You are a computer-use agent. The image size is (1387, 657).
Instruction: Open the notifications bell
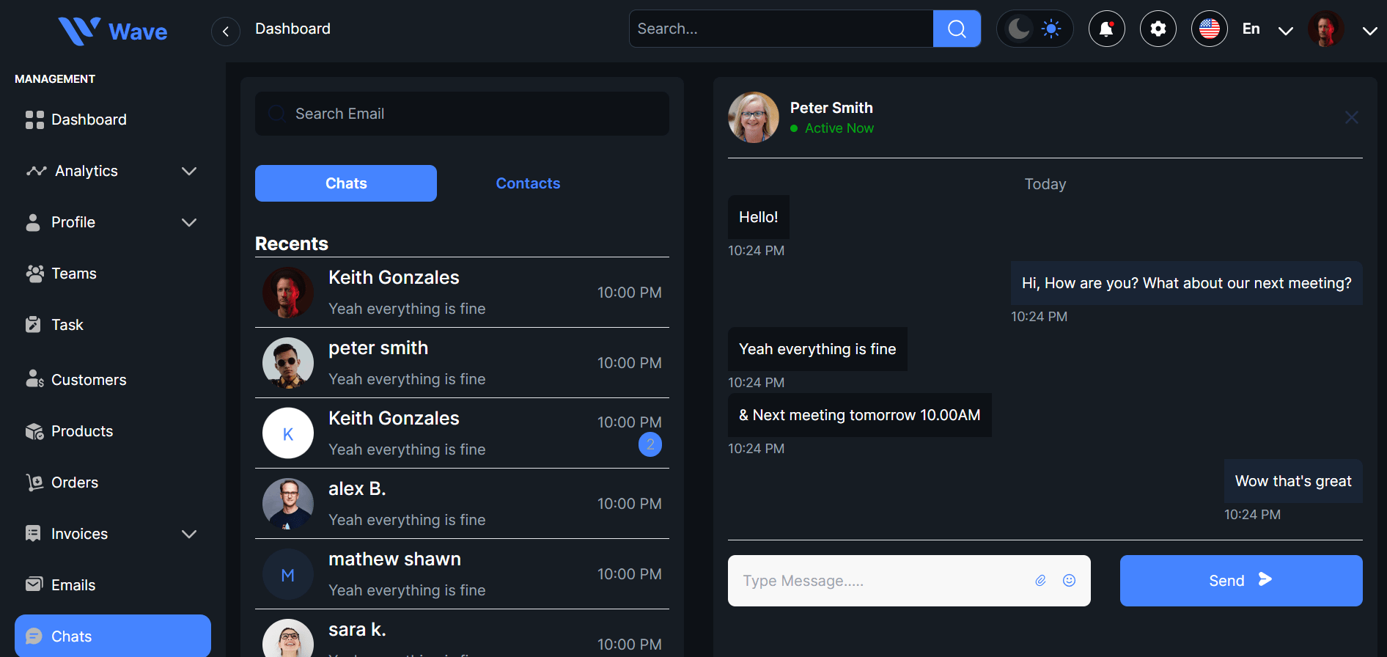click(x=1107, y=29)
